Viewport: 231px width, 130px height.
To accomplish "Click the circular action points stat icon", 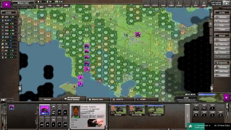I will click(x=59, y=107).
